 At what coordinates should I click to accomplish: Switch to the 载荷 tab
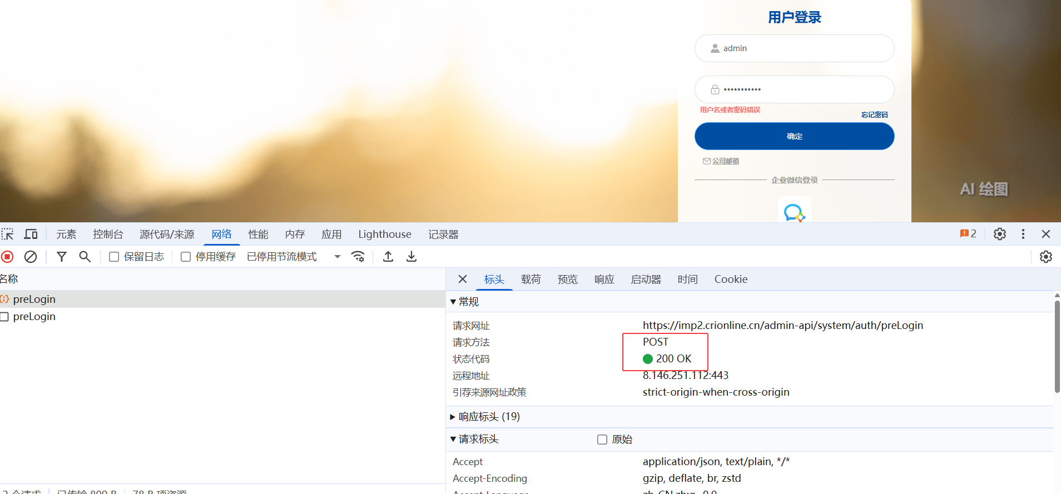point(530,280)
